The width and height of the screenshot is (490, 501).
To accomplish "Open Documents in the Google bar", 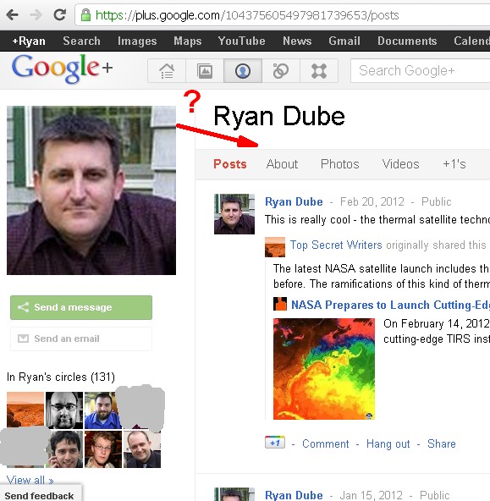I will point(407,41).
